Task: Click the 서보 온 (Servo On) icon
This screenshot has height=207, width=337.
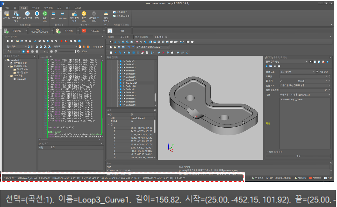Action: (6, 14)
